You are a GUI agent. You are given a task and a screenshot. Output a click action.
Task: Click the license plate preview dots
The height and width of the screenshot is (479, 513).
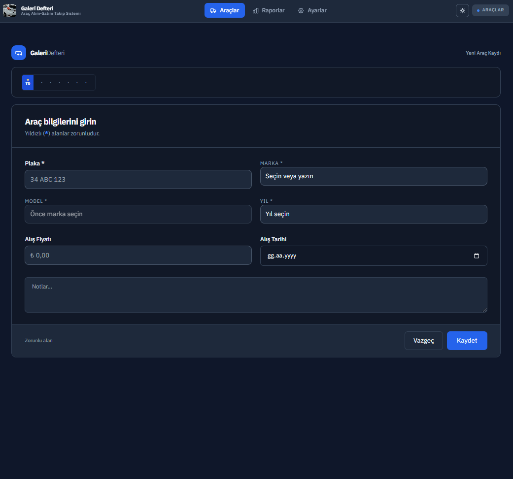[x=64, y=83]
